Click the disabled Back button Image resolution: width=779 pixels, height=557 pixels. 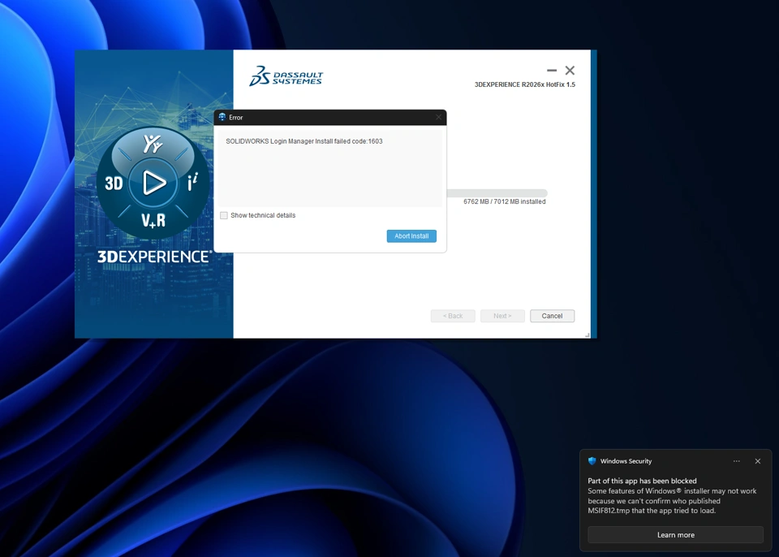tap(453, 316)
